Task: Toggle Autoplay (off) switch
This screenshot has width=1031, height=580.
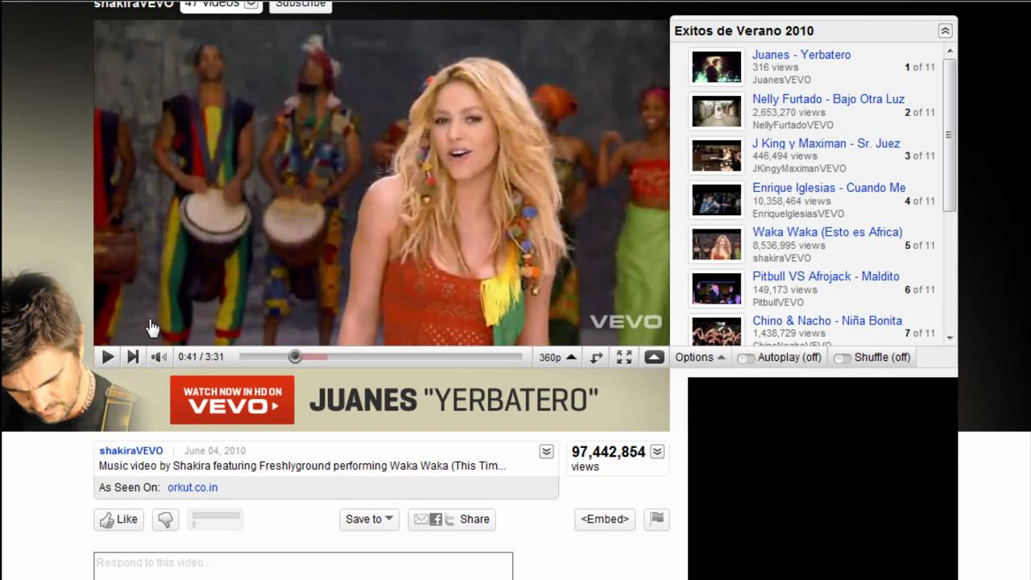Action: 780,357
